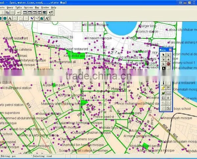Open the Editing: poi layer selector
Viewport: 197px width, 159px height.
tap(16, 156)
